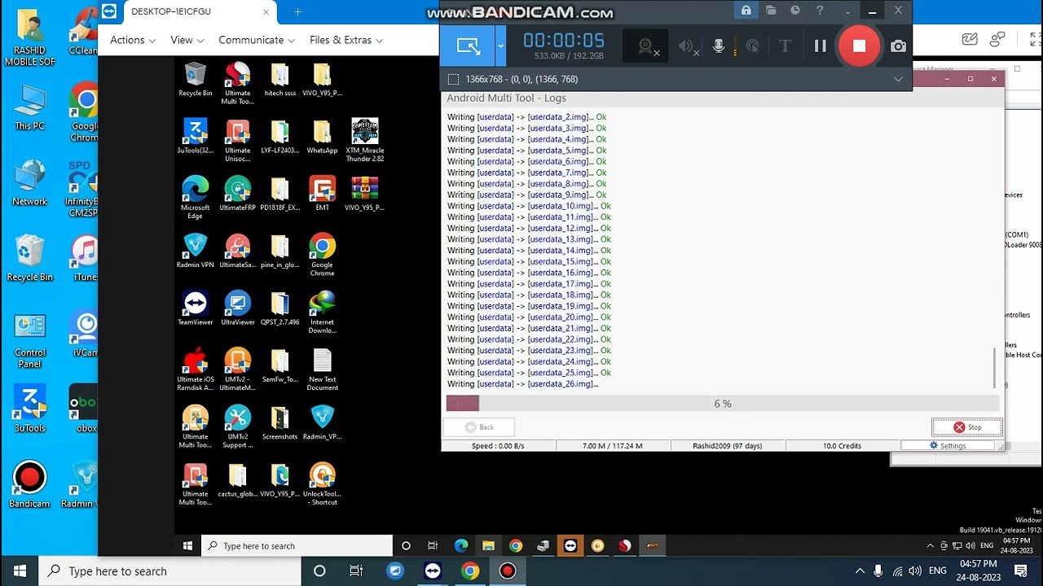1043x586 pixels.
Task: Click the Back button in Android Multi Tool
Action: click(x=479, y=427)
